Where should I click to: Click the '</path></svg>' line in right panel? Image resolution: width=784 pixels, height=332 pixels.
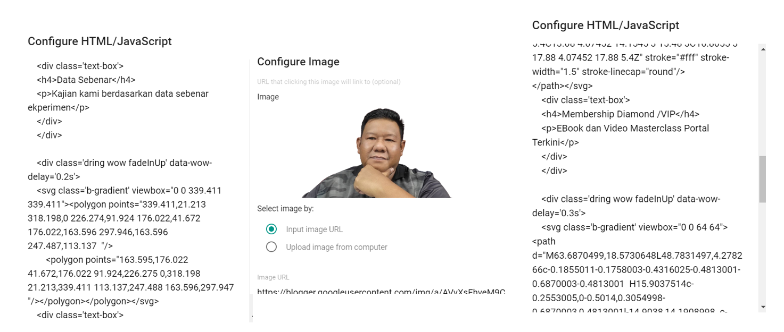[x=563, y=86]
